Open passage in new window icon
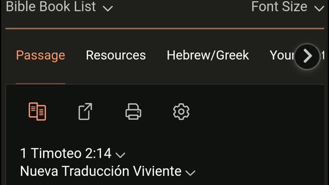 (85, 112)
